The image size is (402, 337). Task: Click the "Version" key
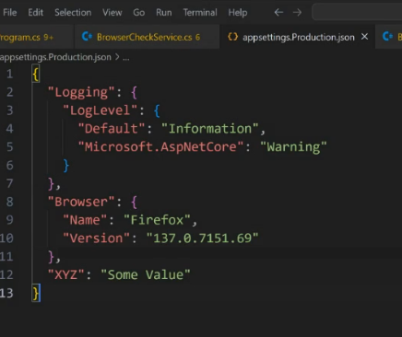96,238
